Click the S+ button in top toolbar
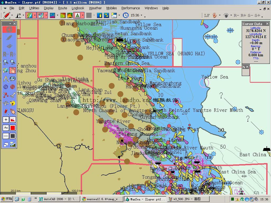Viewport: 271px width, 203px height. coord(257,15)
